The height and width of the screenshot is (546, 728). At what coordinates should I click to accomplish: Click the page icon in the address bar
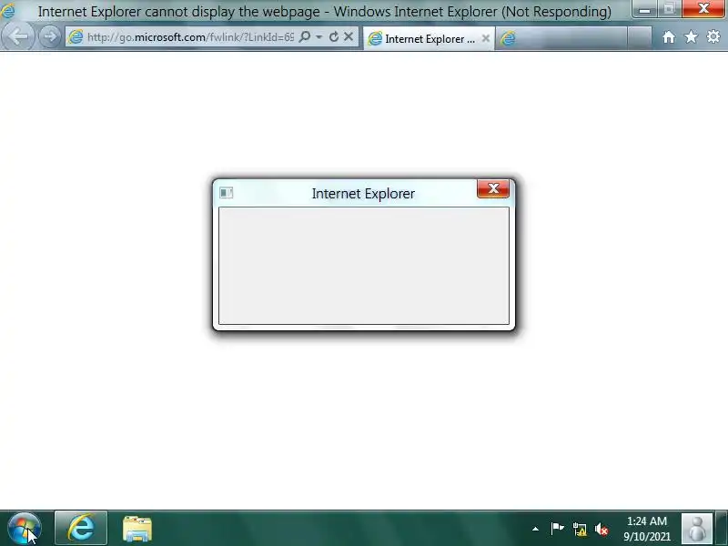[x=76, y=36]
